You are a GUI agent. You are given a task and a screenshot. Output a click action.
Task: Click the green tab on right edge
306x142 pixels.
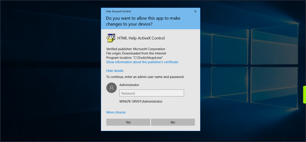click(x=305, y=94)
